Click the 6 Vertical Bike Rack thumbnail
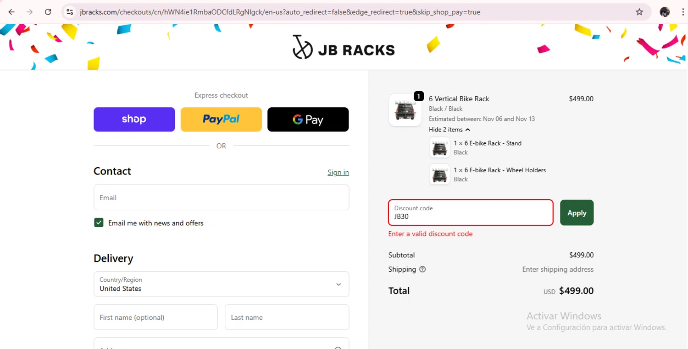 pos(405,110)
